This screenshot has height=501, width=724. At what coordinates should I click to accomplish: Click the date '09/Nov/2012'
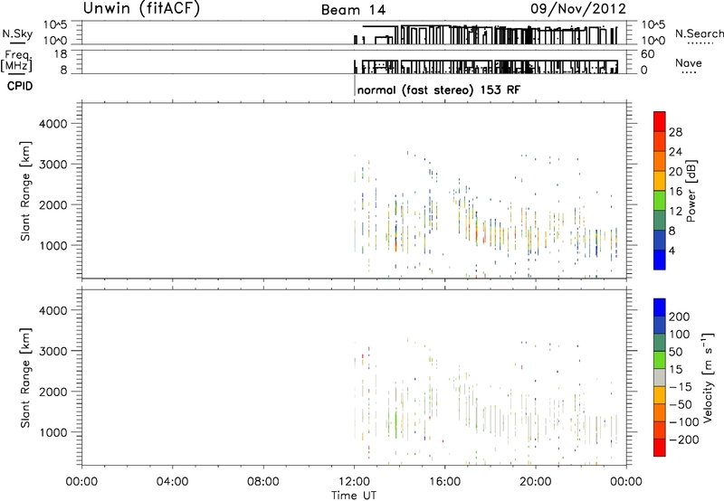(577, 9)
